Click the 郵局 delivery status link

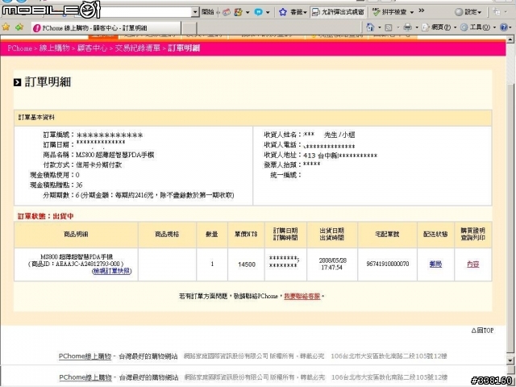pos(435,264)
